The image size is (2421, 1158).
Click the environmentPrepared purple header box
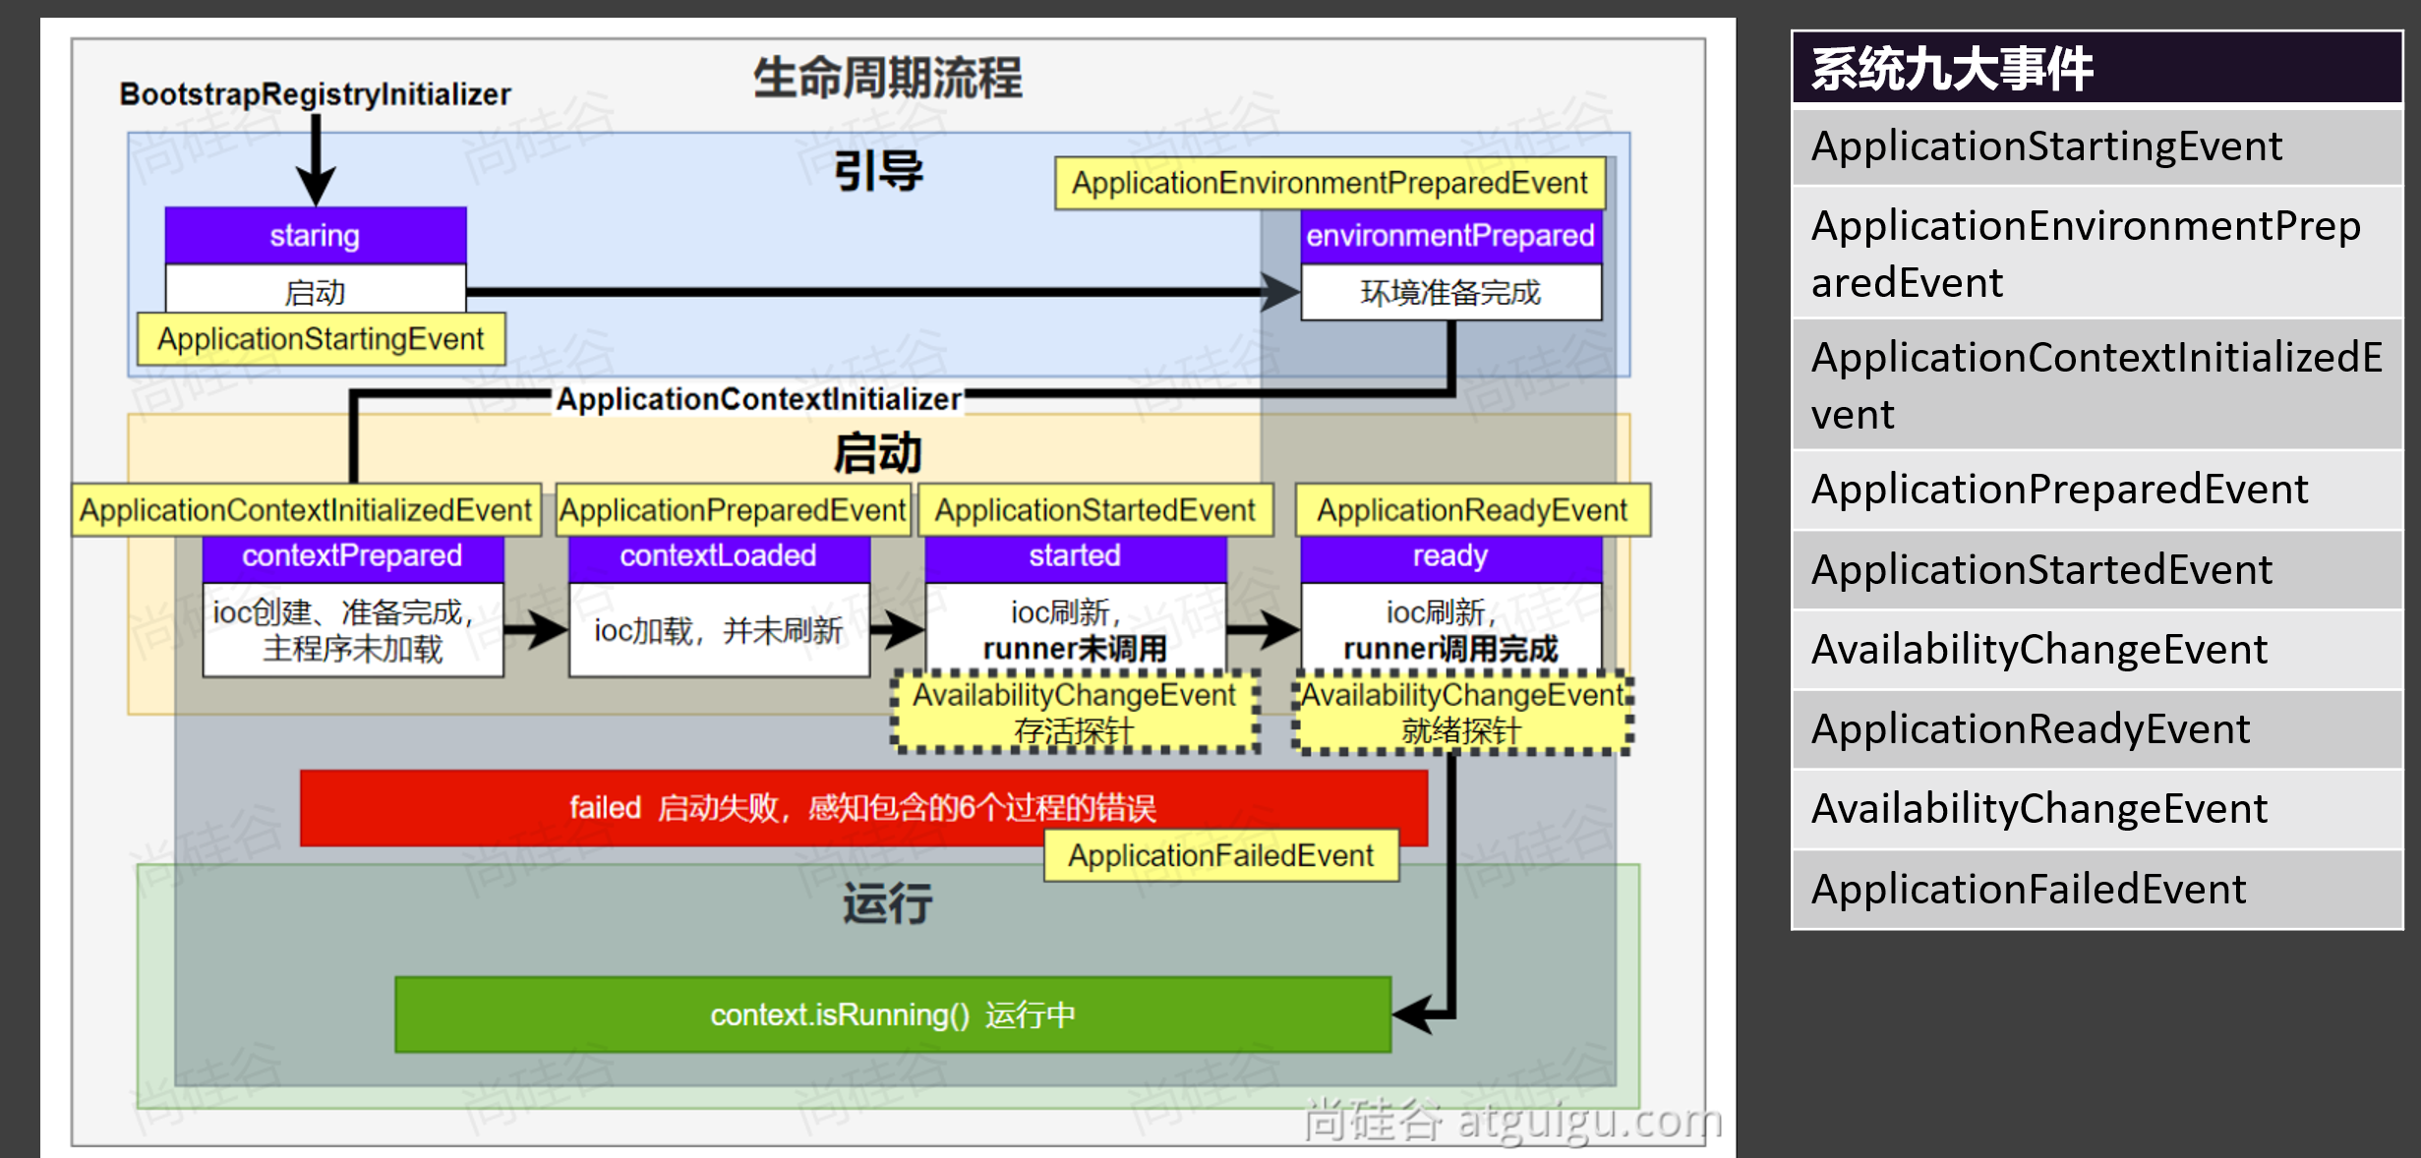point(1450,236)
